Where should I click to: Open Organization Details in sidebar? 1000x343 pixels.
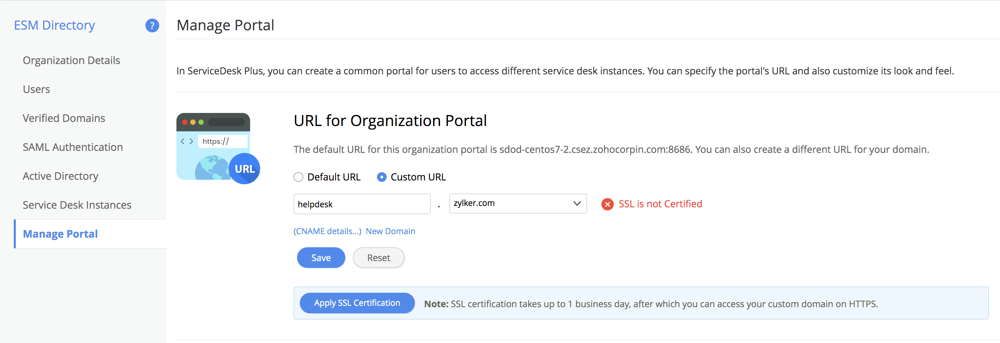point(71,61)
